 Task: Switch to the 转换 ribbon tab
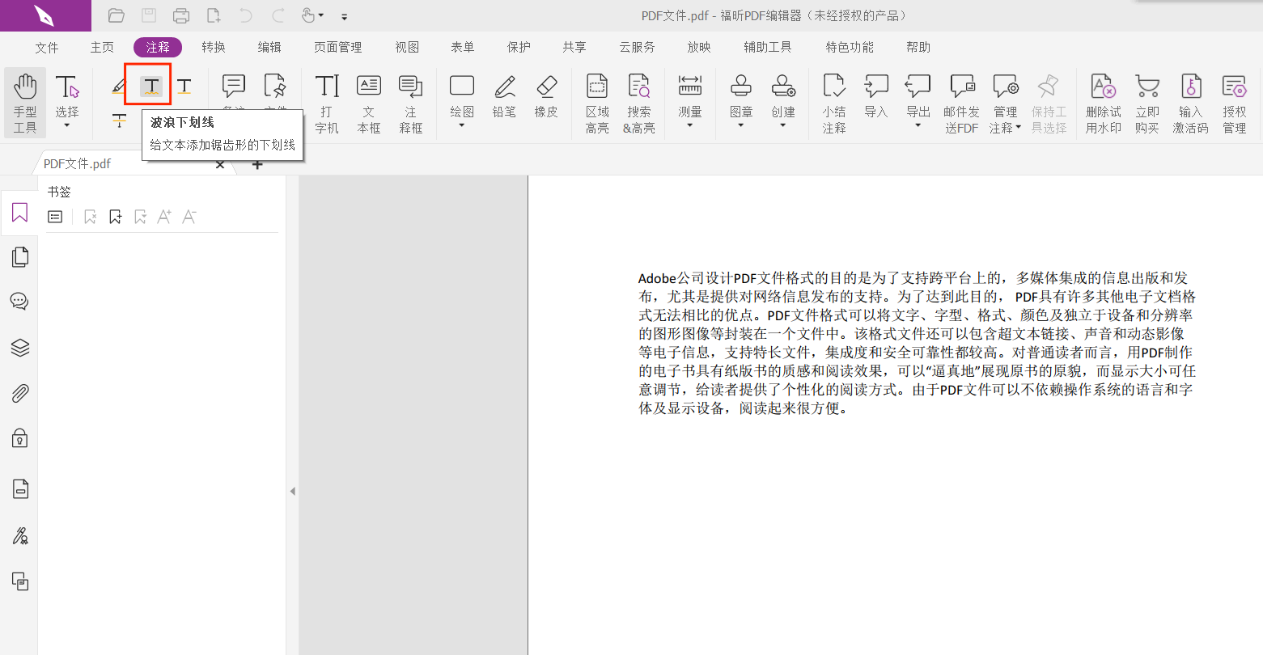tap(214, 48)
